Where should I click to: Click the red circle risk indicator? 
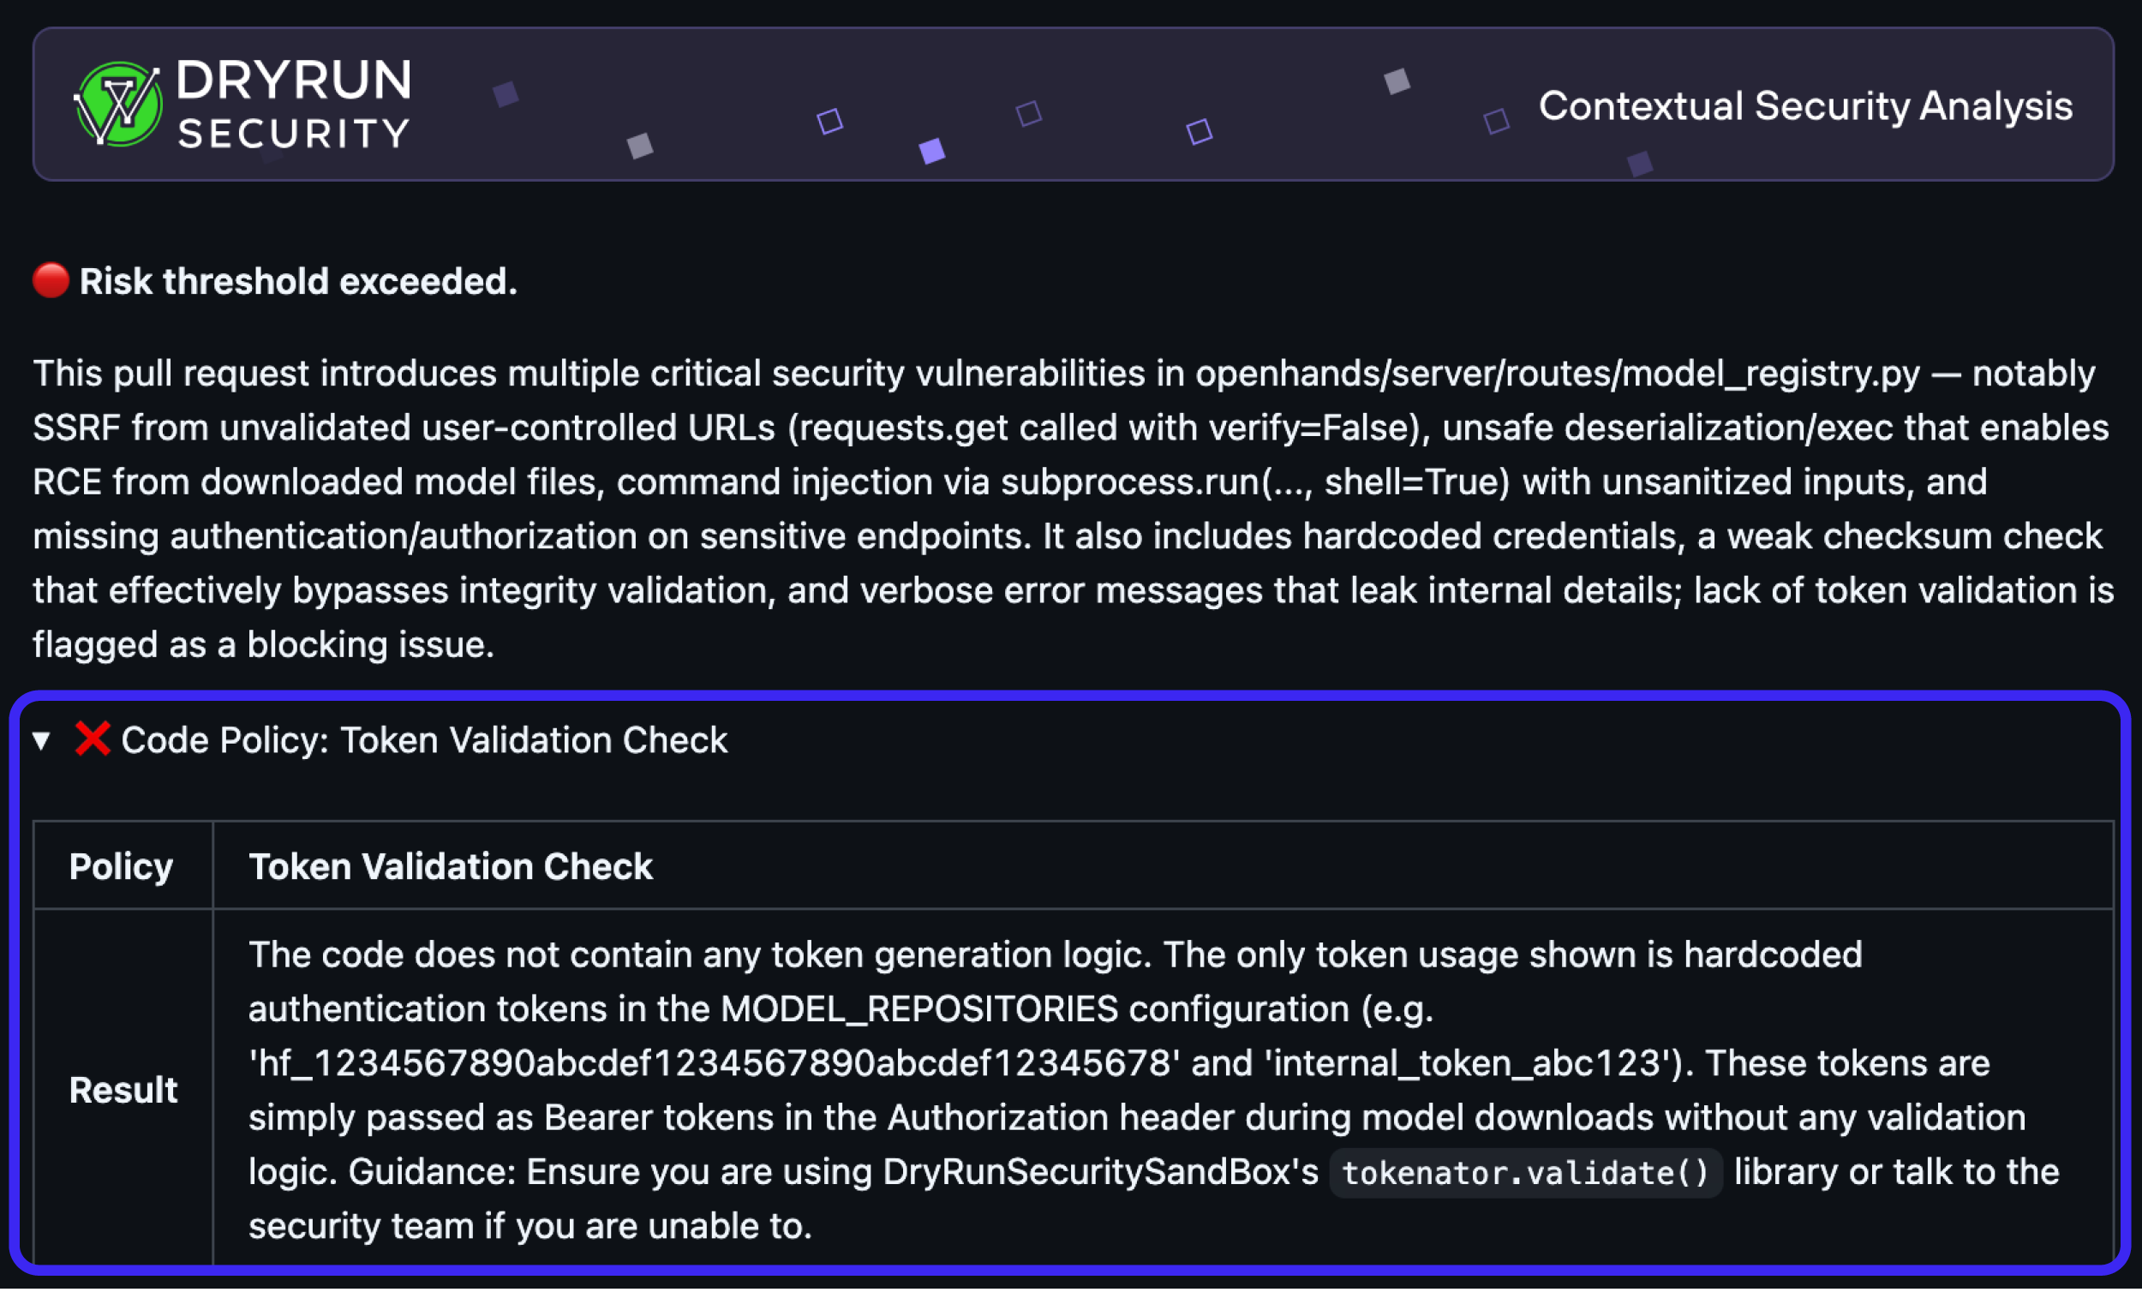51,281
